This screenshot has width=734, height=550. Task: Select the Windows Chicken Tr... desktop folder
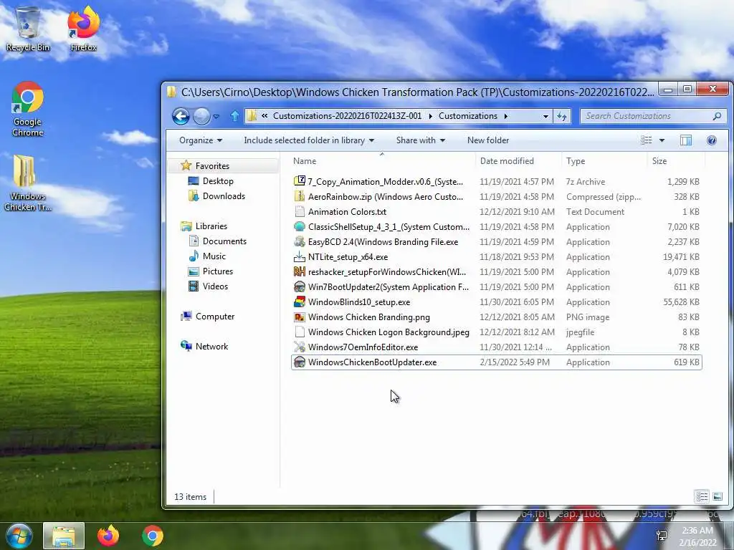(28, 183)
